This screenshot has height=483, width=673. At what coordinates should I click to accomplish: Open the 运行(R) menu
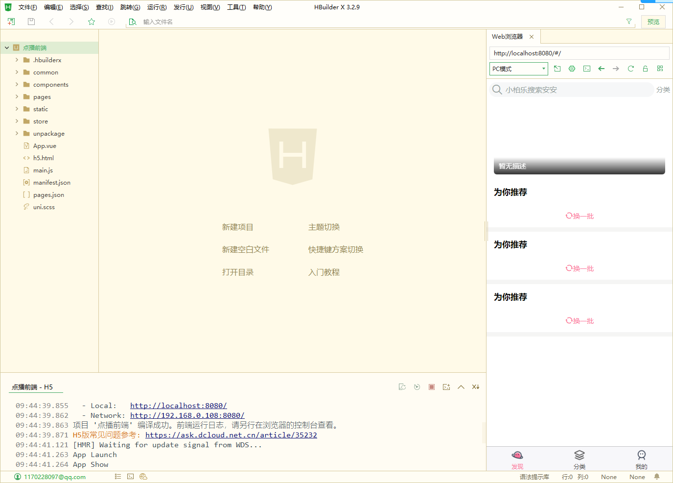pos(157,7)
